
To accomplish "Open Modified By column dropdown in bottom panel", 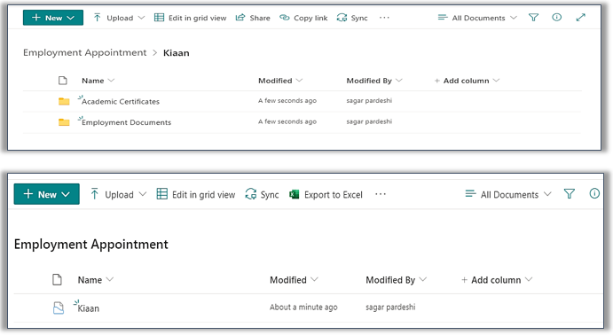I will pos(396,280).
